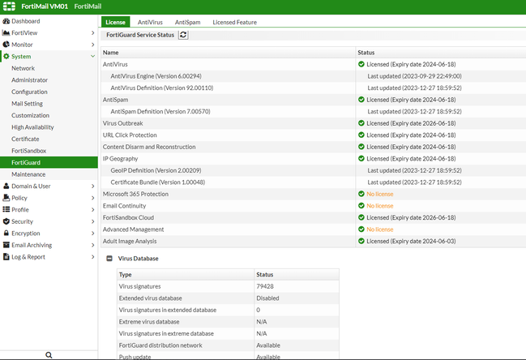Open the Licensed Feature tab
Viewport: 526px width, 360px height.
point(234,22)
